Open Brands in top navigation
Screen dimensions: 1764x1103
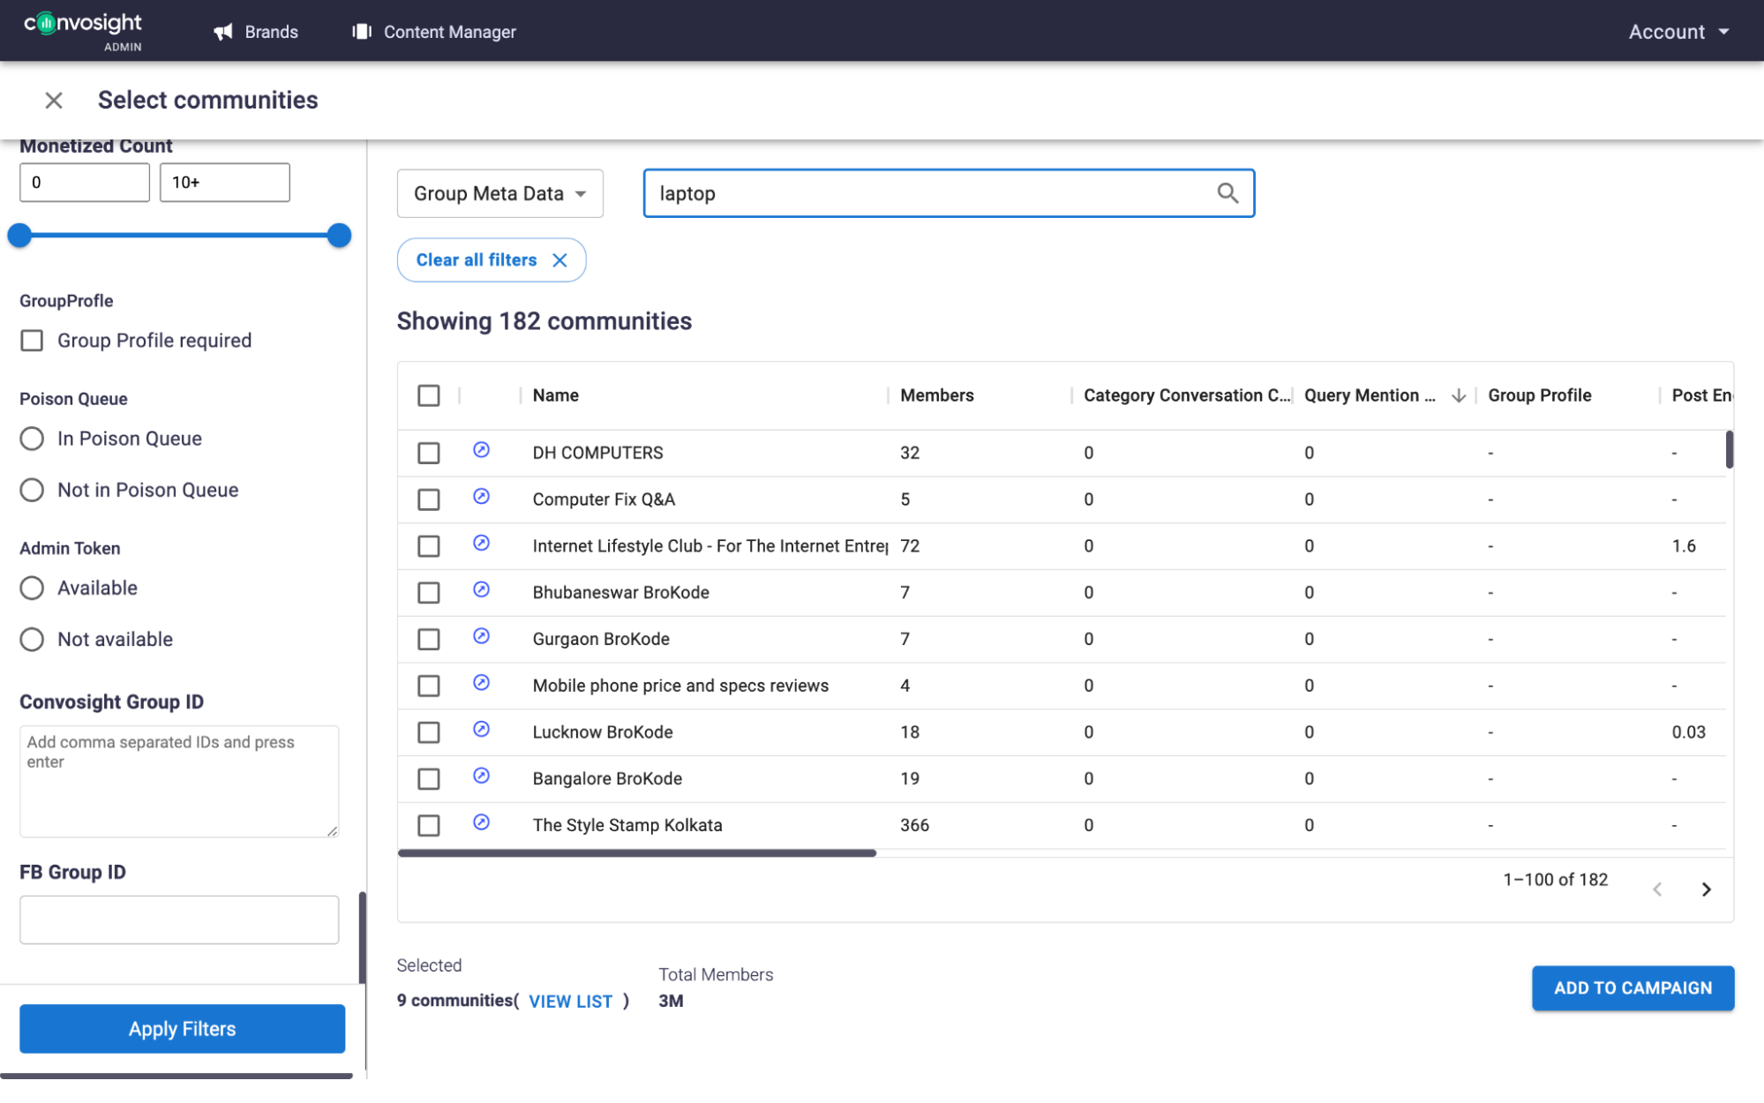[x=256, y=32]
